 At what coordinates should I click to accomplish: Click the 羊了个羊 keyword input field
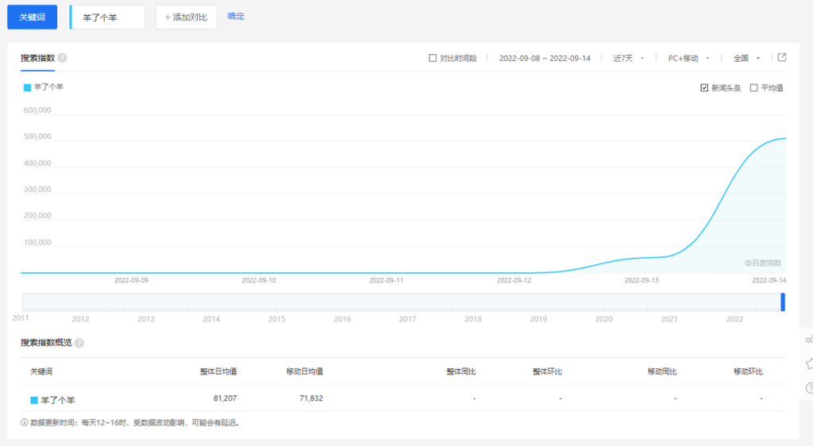[x=108, y=17]
